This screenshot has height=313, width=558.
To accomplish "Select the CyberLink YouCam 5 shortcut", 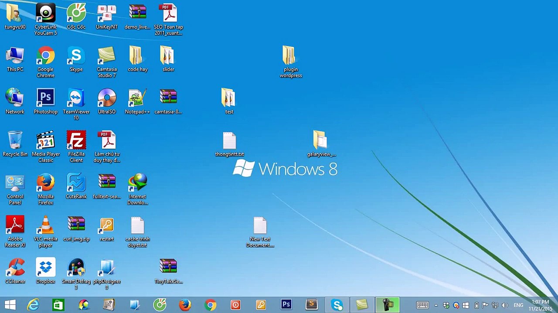I will (x=46, y=20).
